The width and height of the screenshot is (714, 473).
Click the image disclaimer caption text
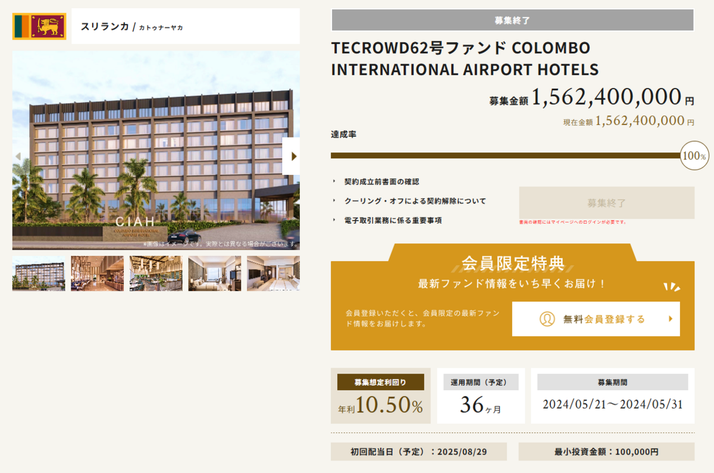pyautogui.click(x=220, y=244)
